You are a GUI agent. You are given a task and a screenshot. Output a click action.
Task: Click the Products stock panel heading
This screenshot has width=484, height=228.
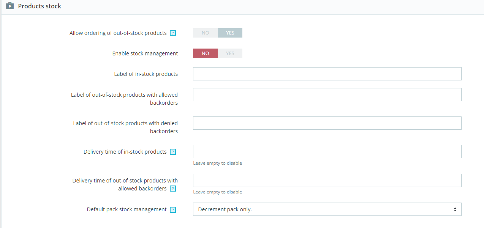click(x=40, y=6)
